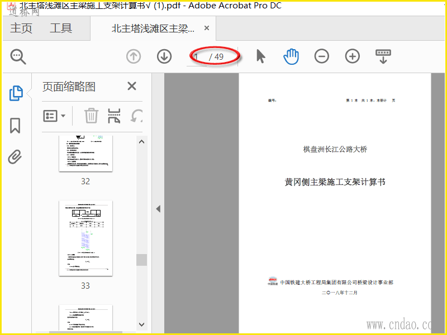Open the attachments paperclip panel
The height and width of the screenshot is (335, 447).
[15, 157]
